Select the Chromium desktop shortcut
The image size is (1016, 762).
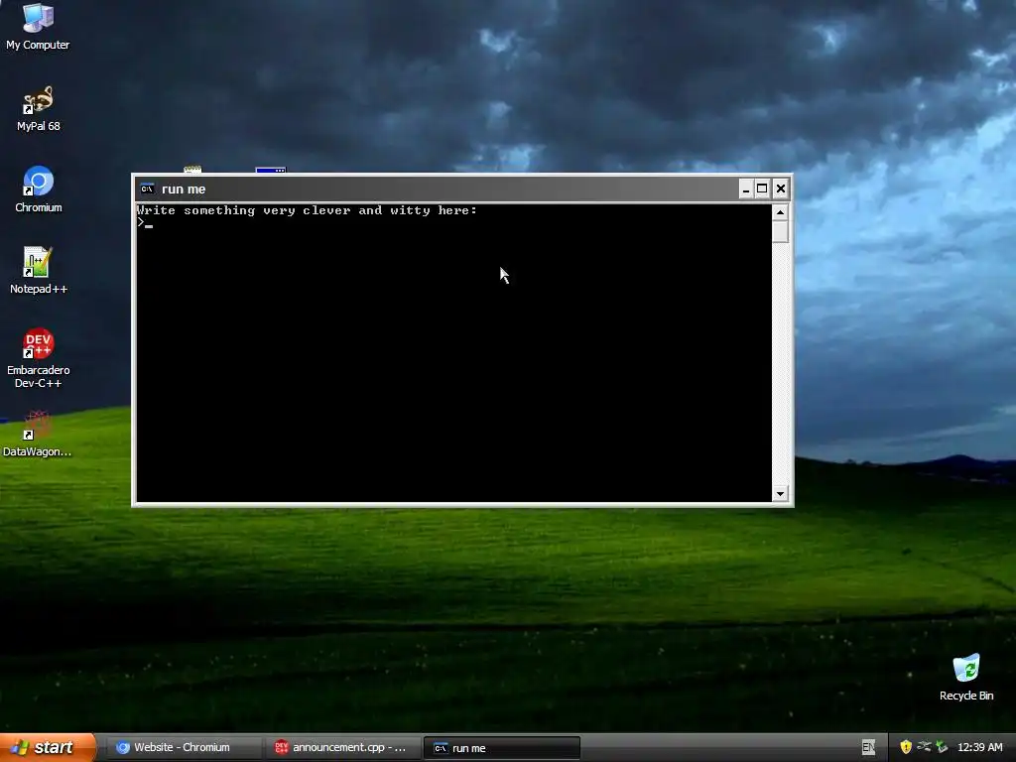[x=39, y=190]
